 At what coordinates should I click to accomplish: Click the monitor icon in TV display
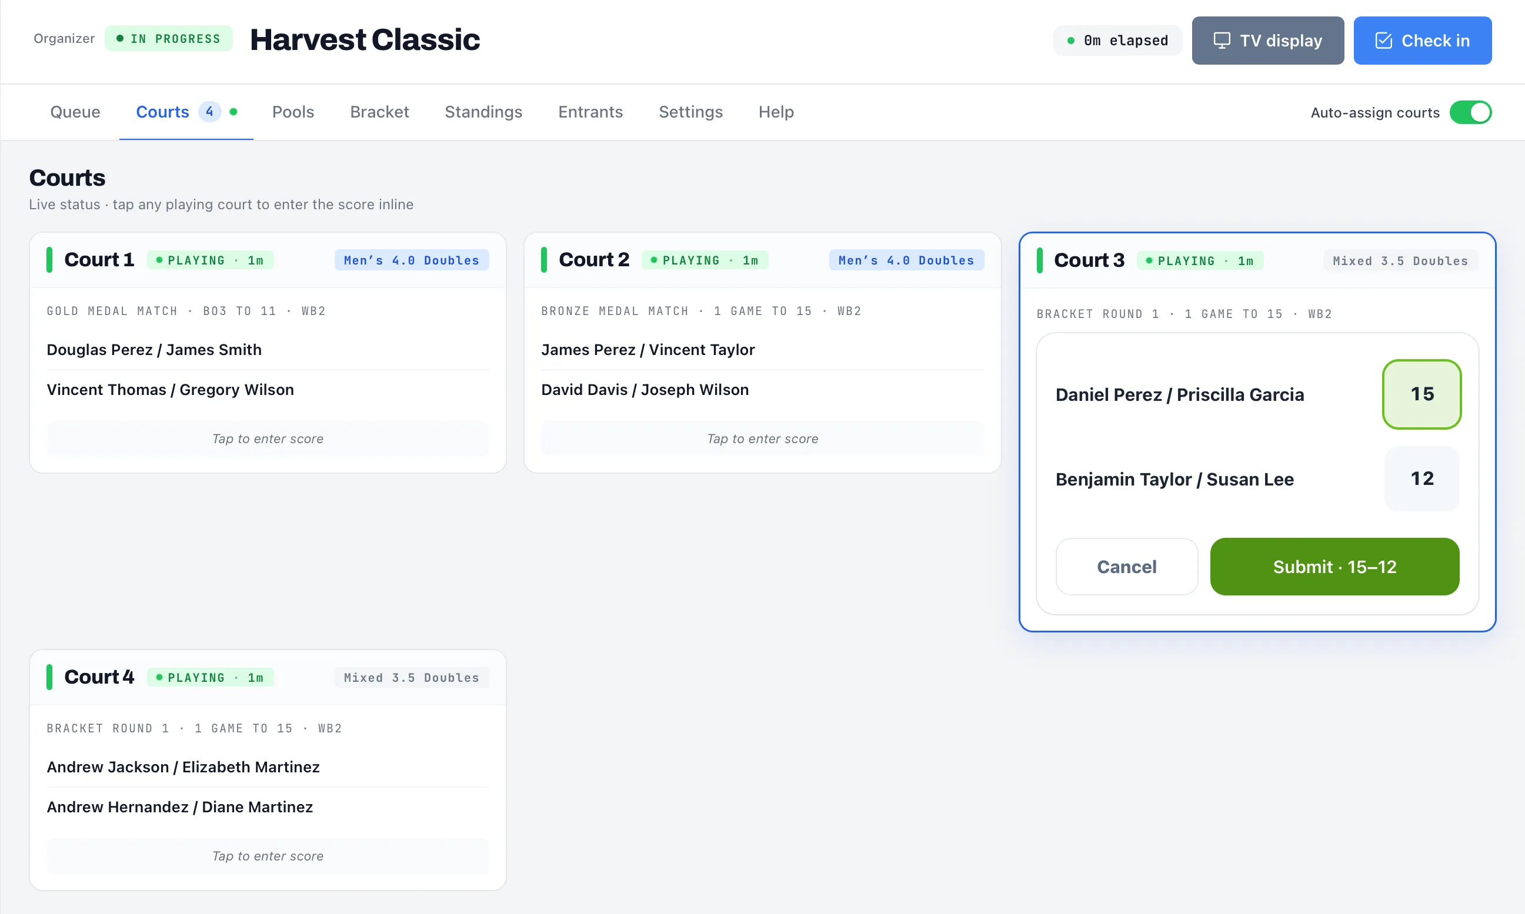click(x=1221, y=41)
